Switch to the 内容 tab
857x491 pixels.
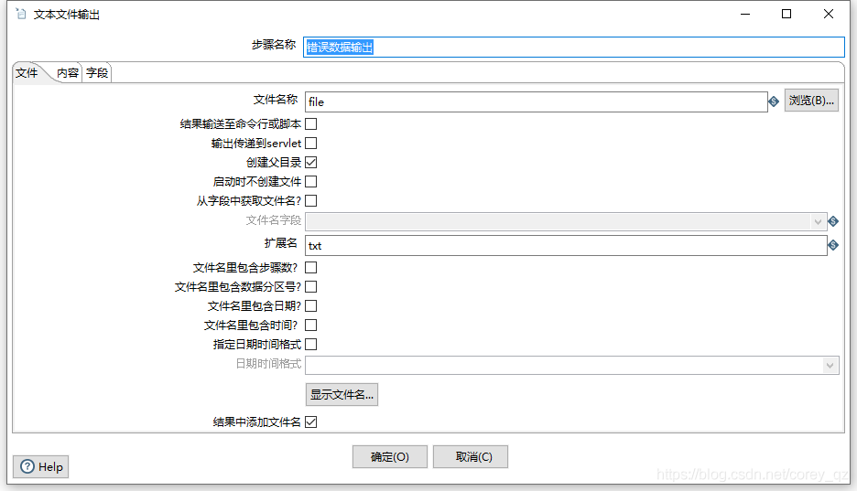pyautogui.click(x=68, y=73)
